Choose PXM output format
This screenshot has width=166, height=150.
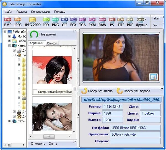click(92, 22)
